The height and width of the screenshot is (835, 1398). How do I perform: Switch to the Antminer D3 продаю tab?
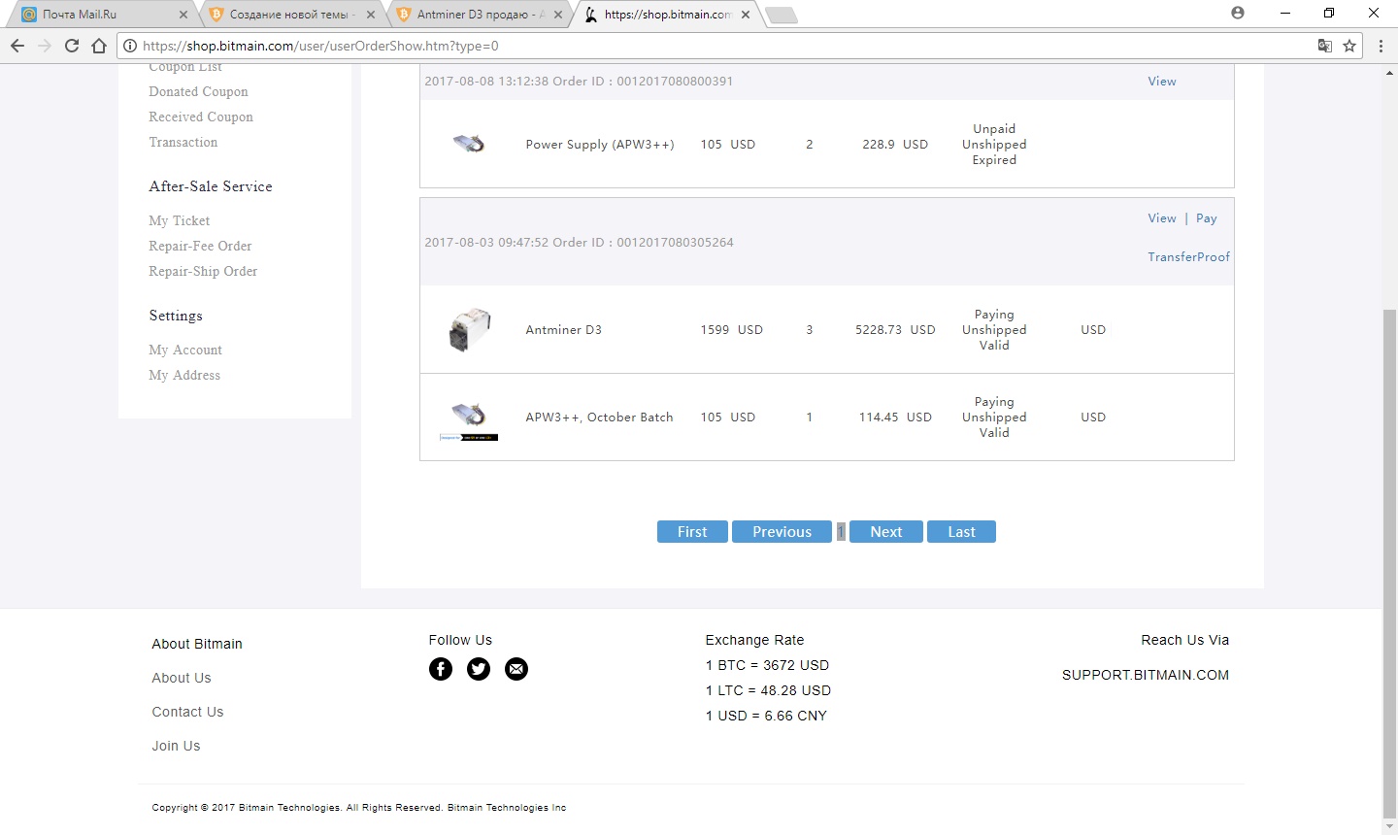[x=473, y=15]
